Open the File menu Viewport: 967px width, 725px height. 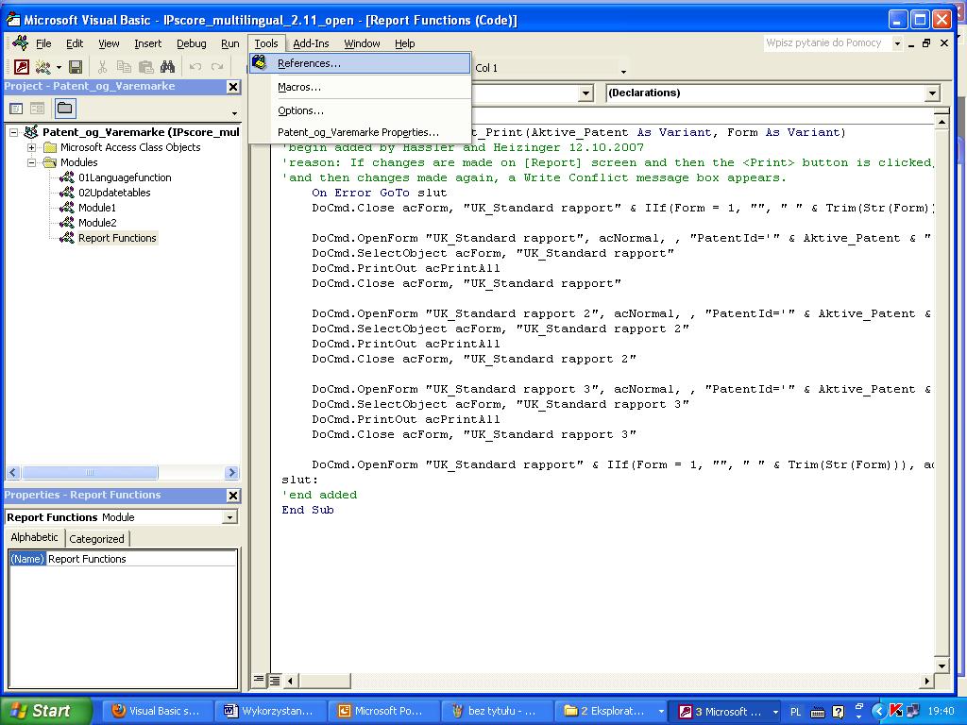tap(43, 43)
